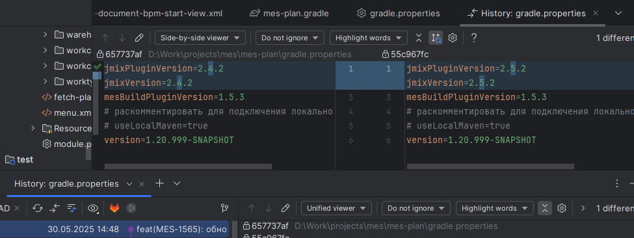Open diff help question mark
The height and width of the screenshot is (238, 634).
[x=474, y=38]
